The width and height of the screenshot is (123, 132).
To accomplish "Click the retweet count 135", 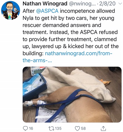I will (x=58, y=128).
